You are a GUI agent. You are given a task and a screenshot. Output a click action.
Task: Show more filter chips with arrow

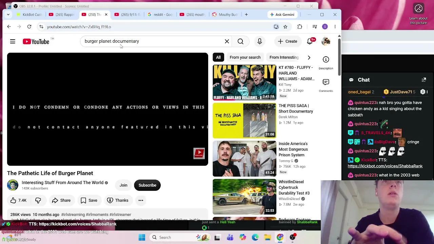(309, 57)
